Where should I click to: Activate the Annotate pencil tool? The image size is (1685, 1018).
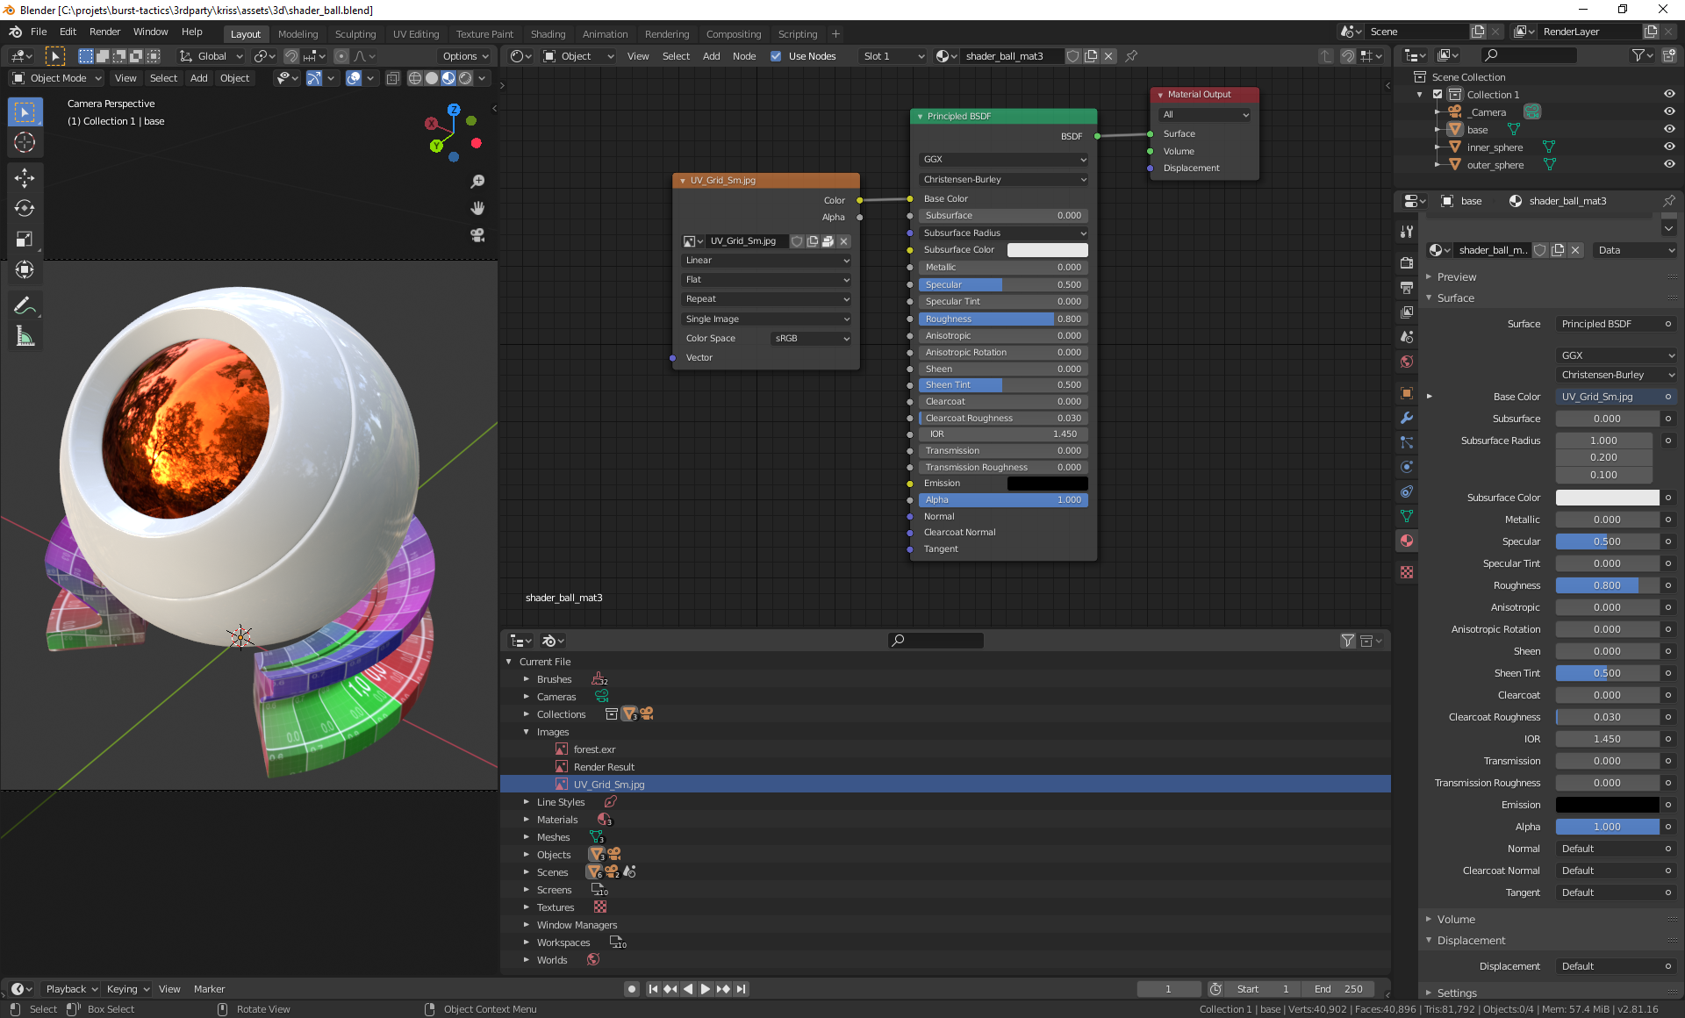coord(24,305)
